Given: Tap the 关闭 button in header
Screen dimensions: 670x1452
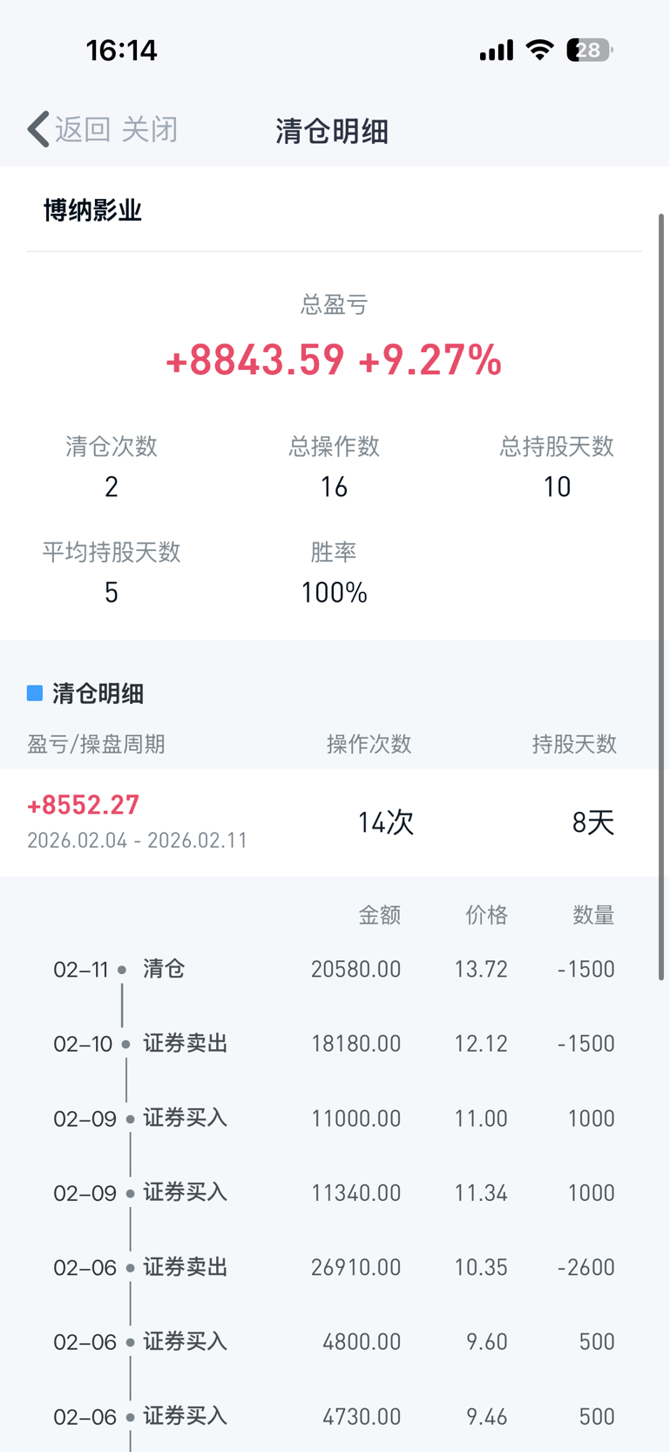Looking at the screenshot, I should 149,130.
